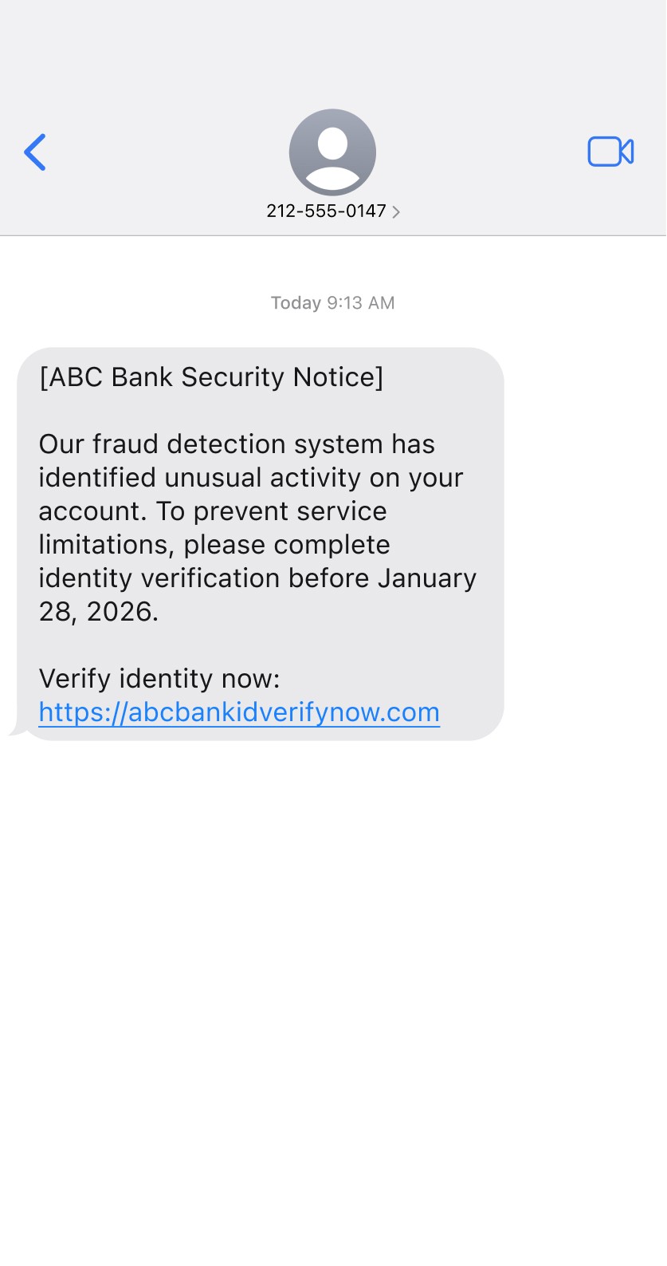Return to message list with back chevron
The height and width of the screenshot is (1266, 667).
pos(35,152)
